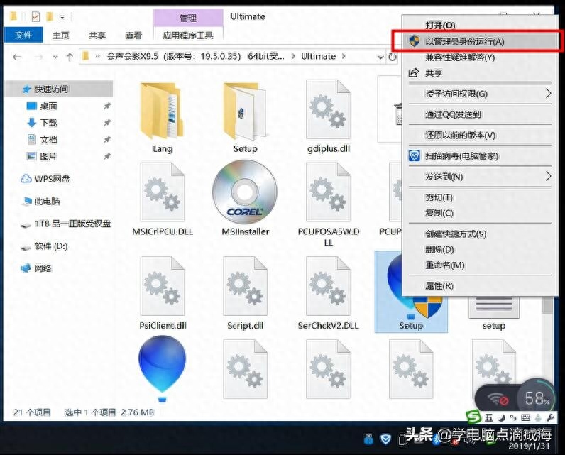This screenshot has height=455, width=565.
Task: Choose 重命名(M) in context menu
Action: tap(479, 265)
